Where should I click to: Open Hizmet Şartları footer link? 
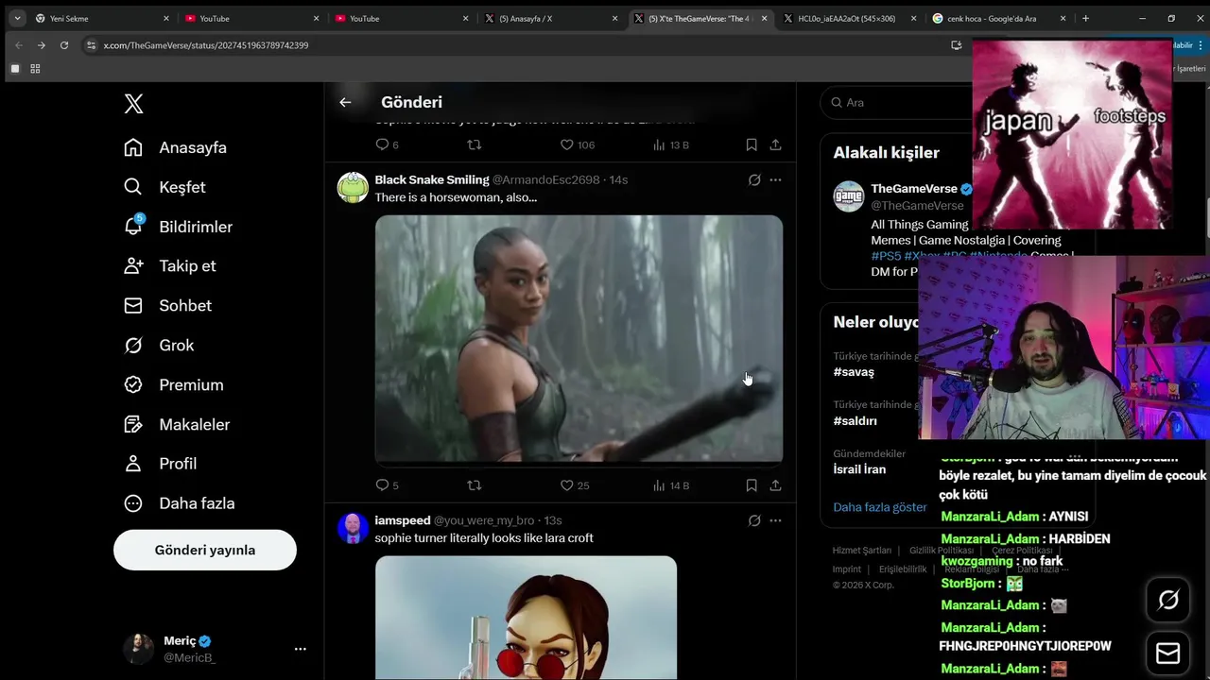click(861, 551)
